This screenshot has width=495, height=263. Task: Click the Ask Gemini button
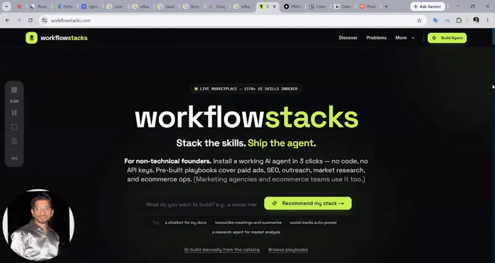[428, 6]
